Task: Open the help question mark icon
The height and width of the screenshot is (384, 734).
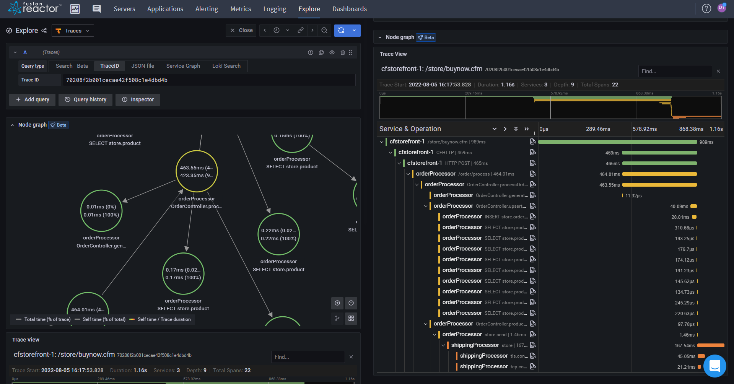Action: pos(706,8)
